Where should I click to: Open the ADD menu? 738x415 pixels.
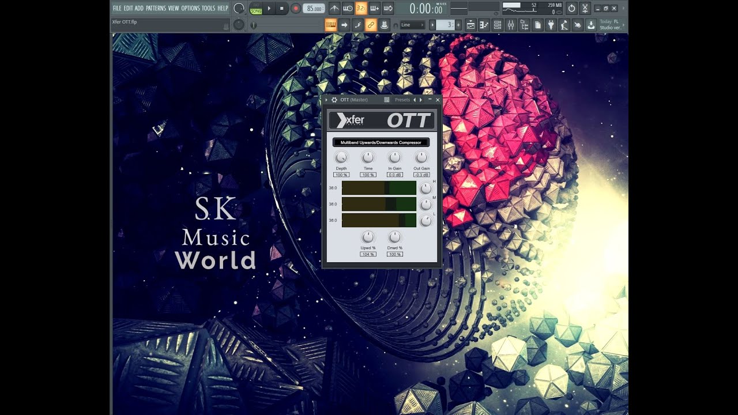[x=139, y=8]
